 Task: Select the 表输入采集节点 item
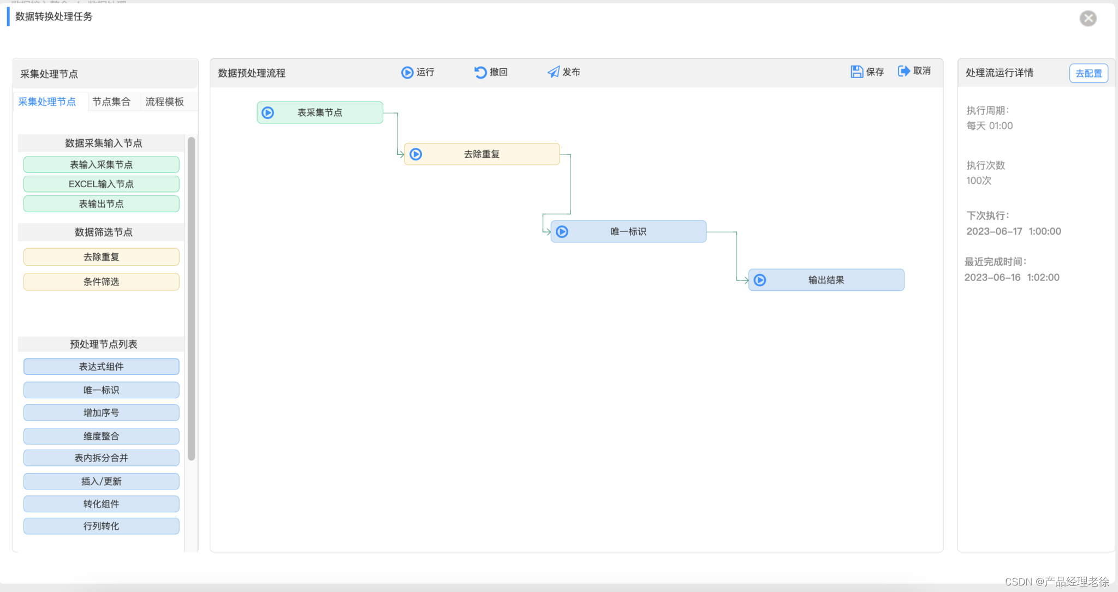[101, 164]
